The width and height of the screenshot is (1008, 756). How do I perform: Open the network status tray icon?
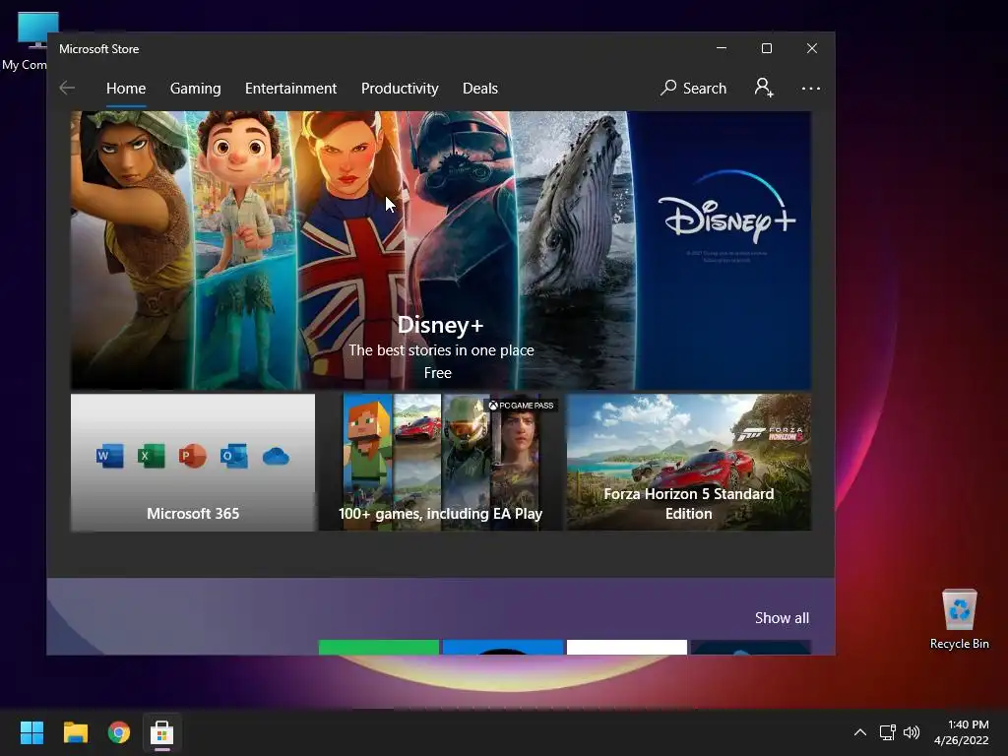[x=888, y=732]
